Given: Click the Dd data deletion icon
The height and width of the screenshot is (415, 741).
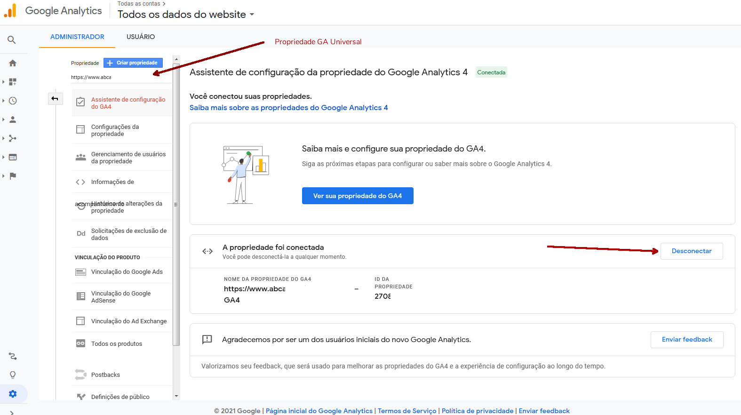Looking at the screenshot, I should coord(81,233).
